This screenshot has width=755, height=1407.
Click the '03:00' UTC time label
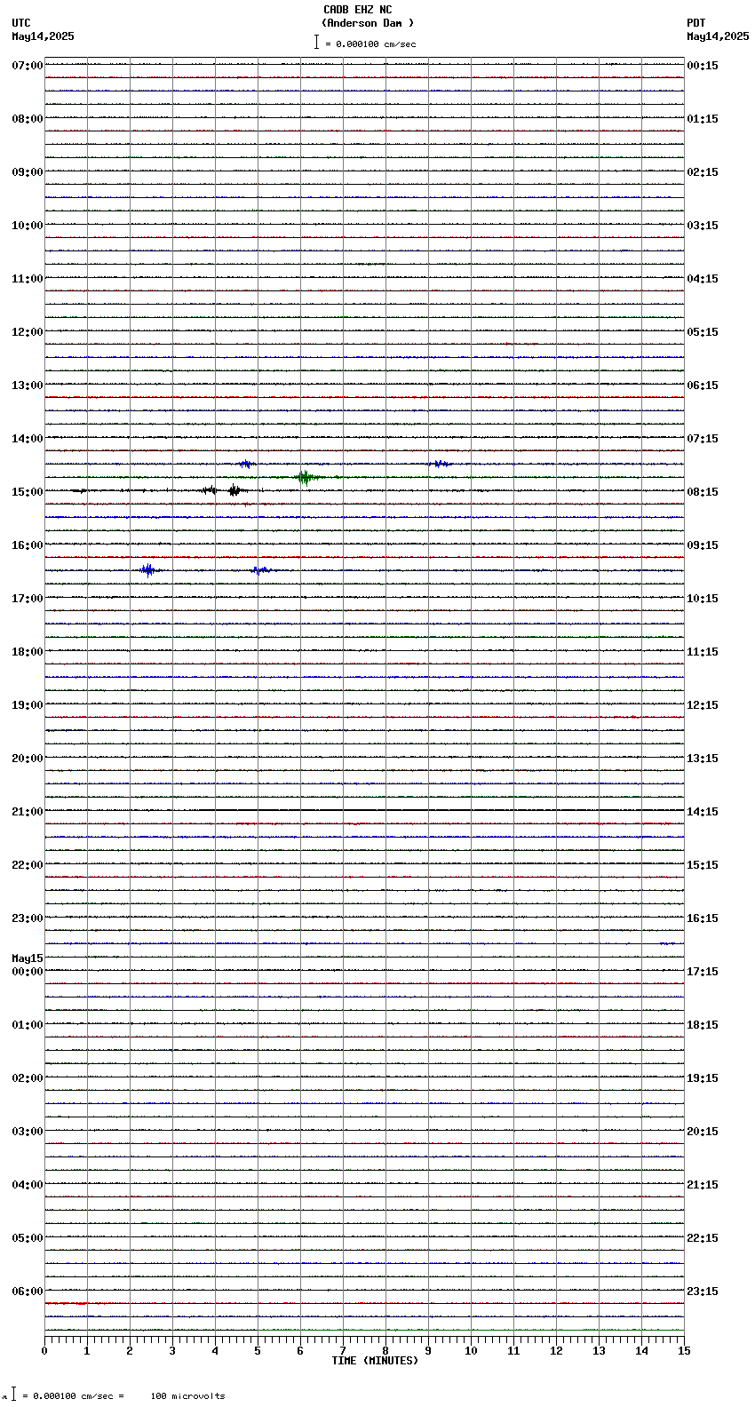click(x=28, y=1132)
